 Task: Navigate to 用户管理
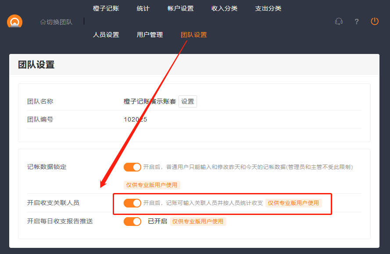(150, 35)
